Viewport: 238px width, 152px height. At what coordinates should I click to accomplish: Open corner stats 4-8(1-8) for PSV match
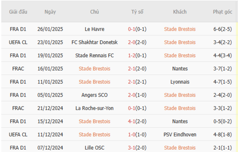[x=223, y=135]
